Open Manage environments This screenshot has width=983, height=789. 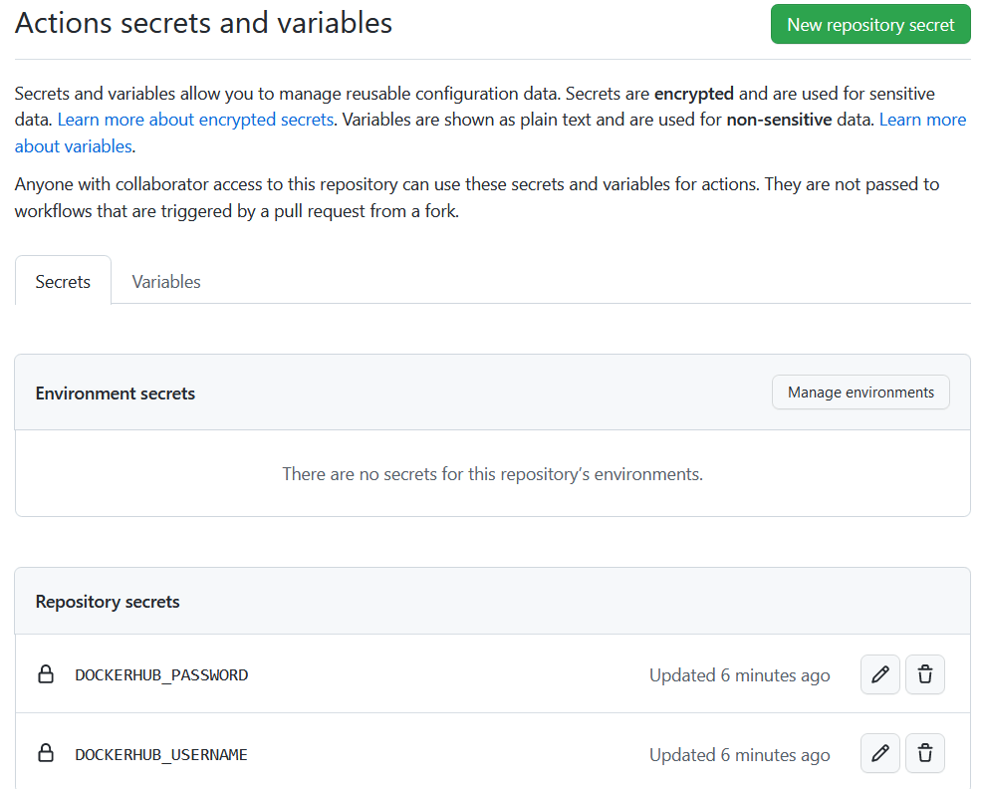pos(860,392)
